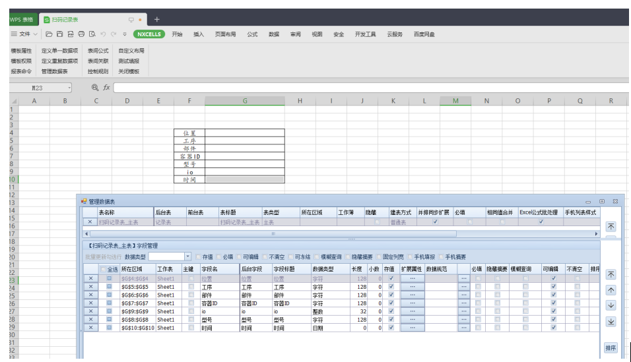Click the move-to-bottom arrow icon in field panel

[x=611, y=322]
